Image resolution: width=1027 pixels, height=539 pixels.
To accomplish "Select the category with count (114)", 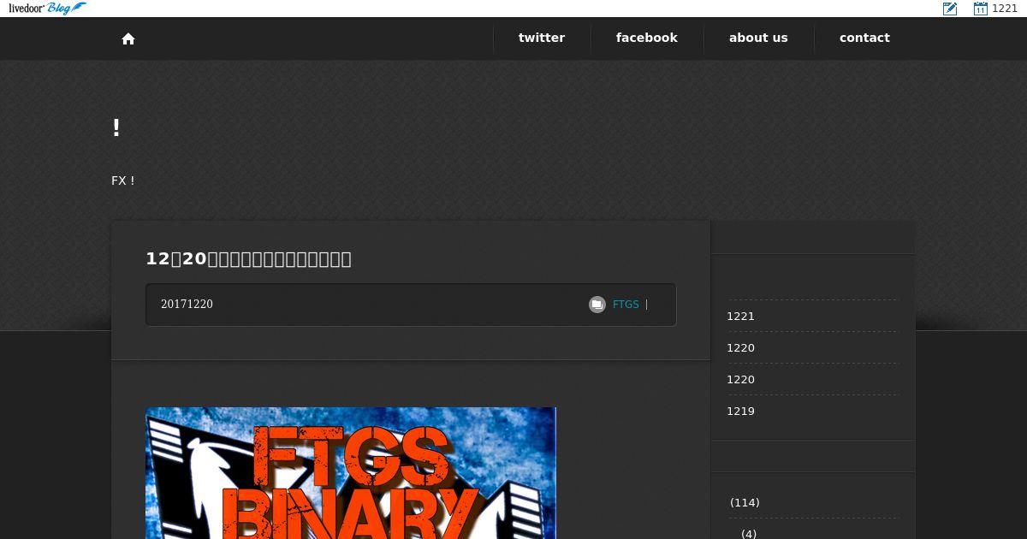I will (745, 503).
